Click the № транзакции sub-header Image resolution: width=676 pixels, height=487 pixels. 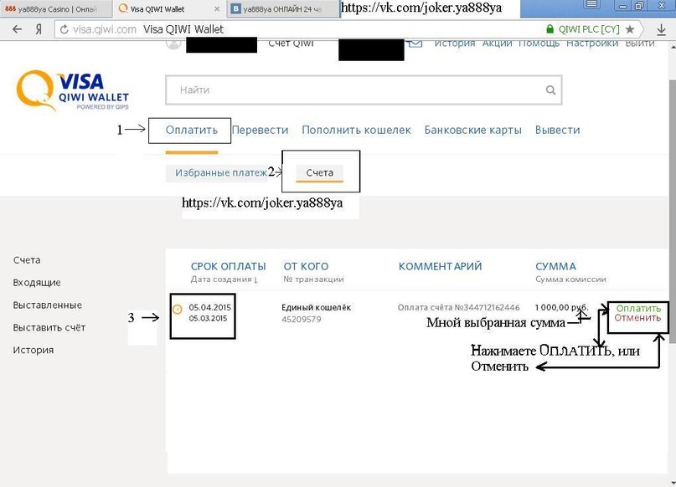pyautogui.click(x=313, y=279)
